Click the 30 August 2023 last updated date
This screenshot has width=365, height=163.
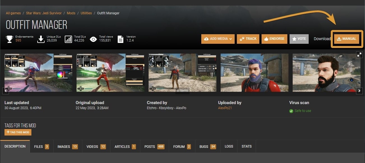pos(23,108)
